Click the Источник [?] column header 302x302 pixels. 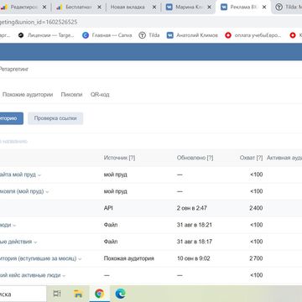click(x=119, y=158)
